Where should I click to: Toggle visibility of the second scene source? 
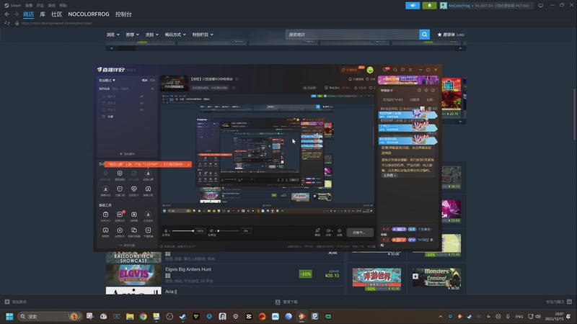point(141,103)
